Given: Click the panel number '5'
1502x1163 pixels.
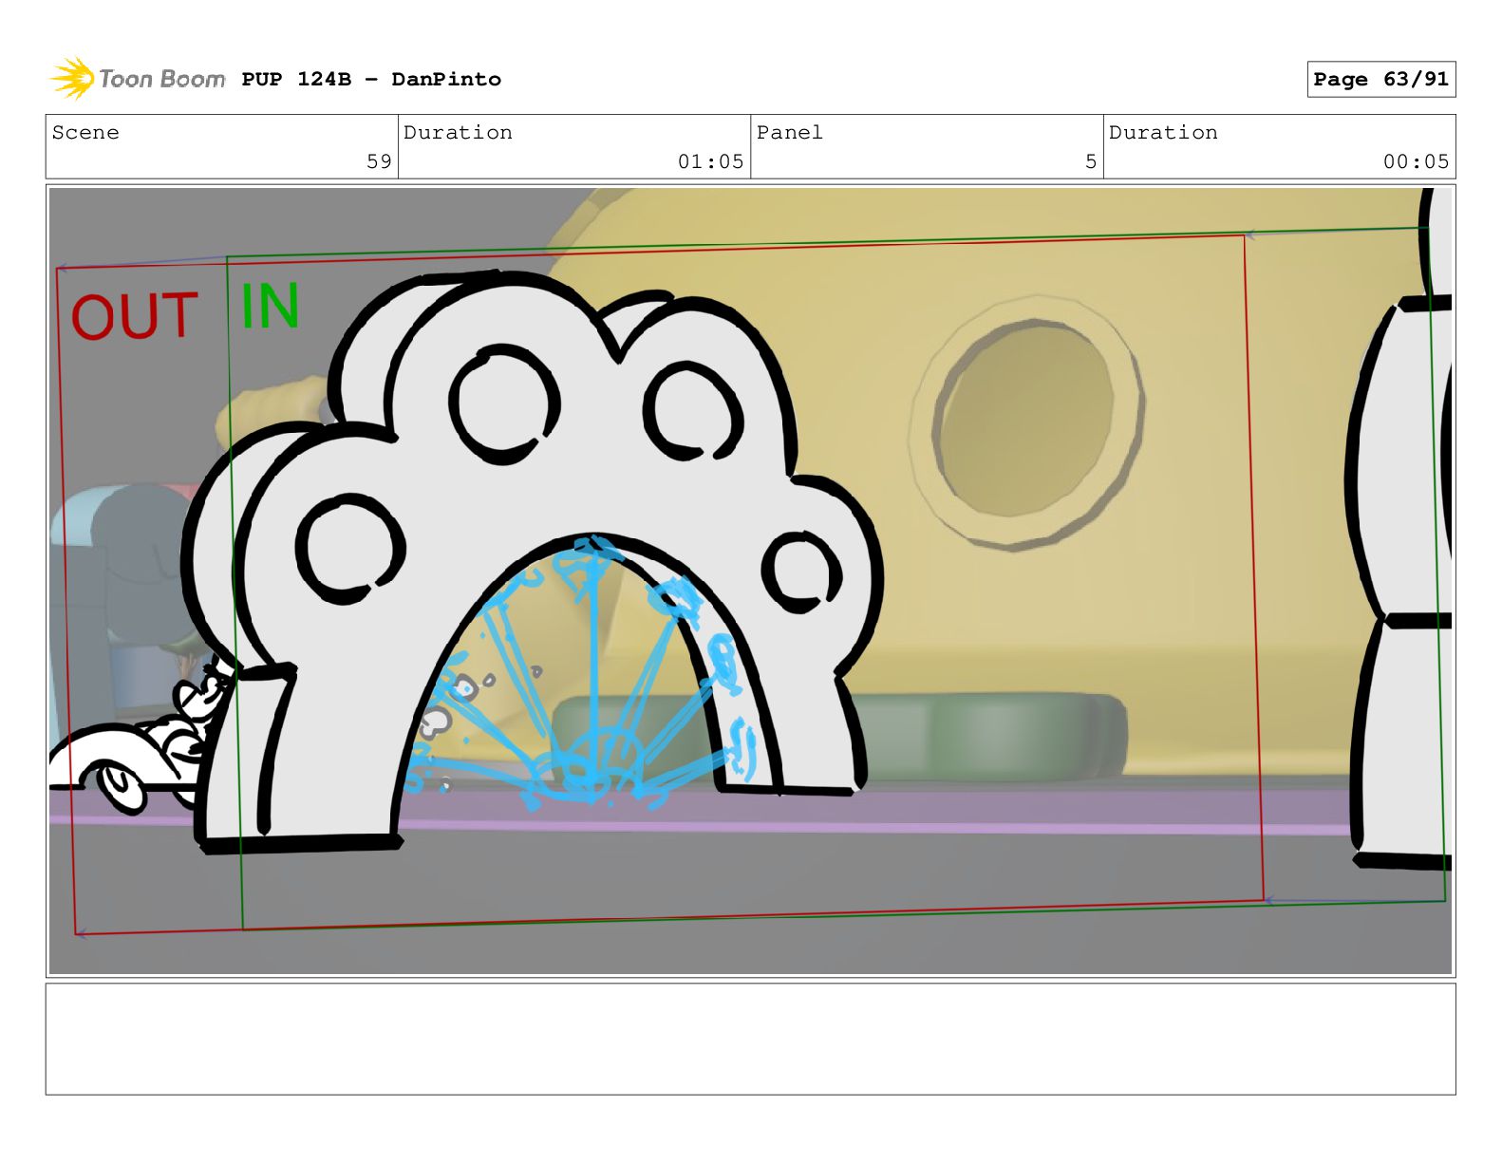Looking at the screenshot, I should click(x=1091, y=161).
